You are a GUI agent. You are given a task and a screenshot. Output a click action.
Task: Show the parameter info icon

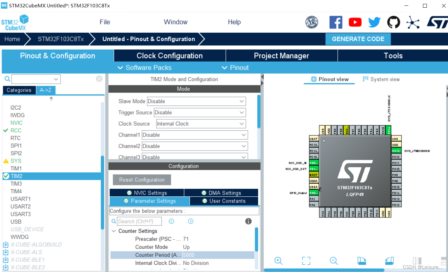(x=248, y=221)
